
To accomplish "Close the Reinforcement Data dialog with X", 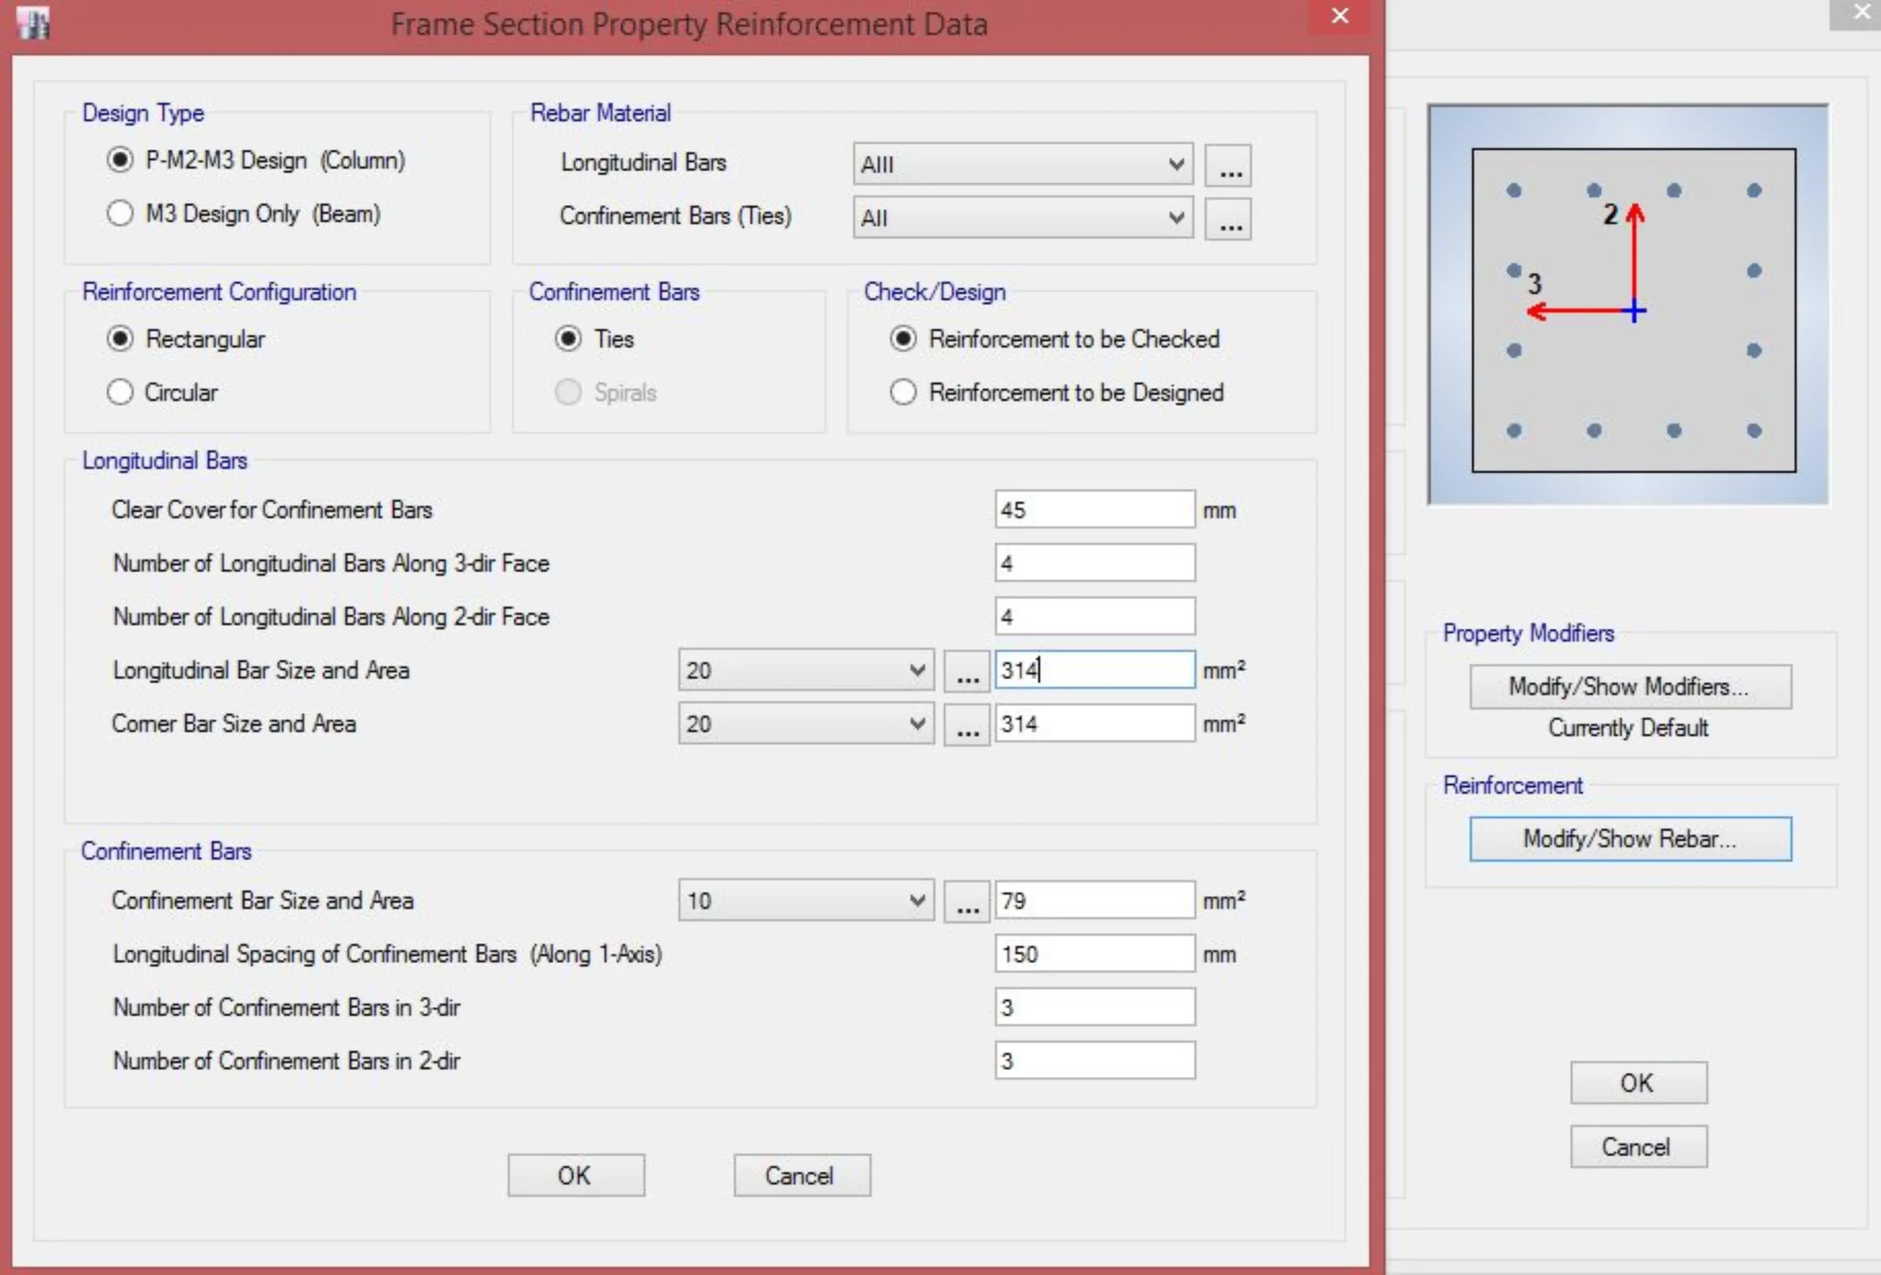I will point(1339,16).
